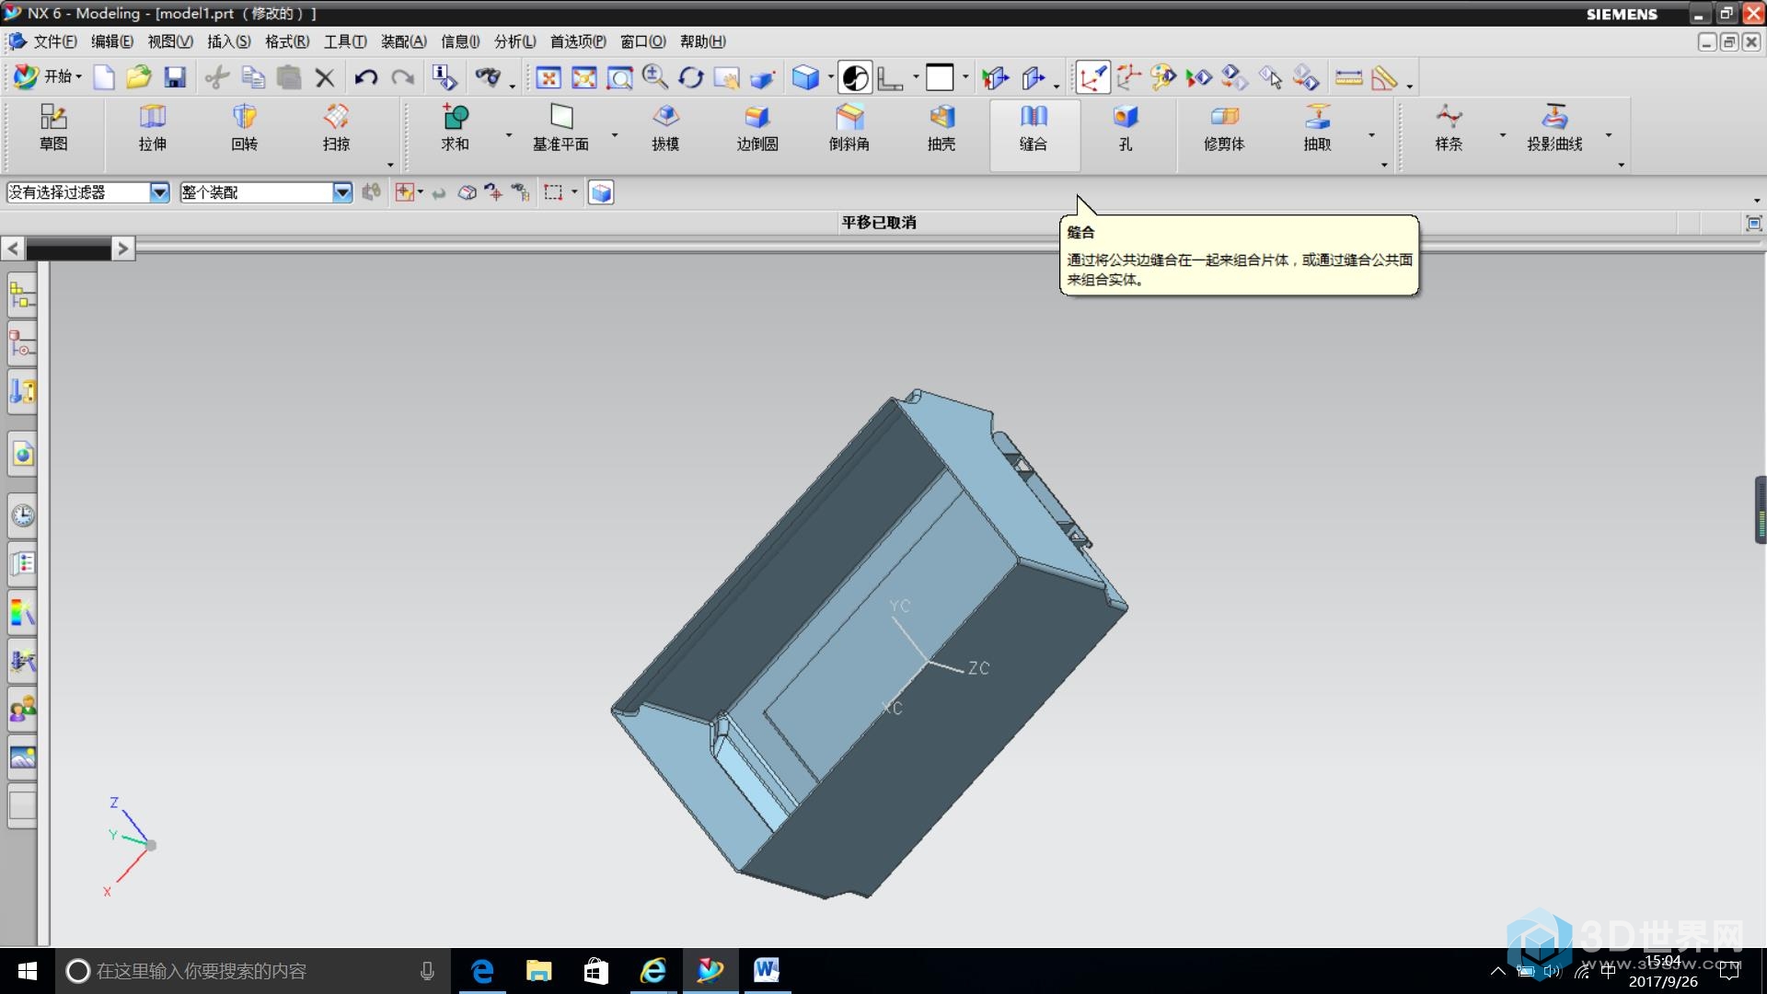Screen dimensions: 1767x994
Task: Select the 基准平面 datum plane tool
Action: [560, 128]
